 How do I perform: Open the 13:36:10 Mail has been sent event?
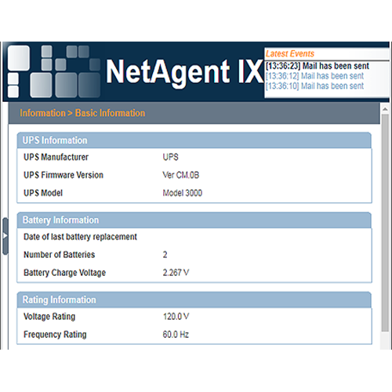314,86
